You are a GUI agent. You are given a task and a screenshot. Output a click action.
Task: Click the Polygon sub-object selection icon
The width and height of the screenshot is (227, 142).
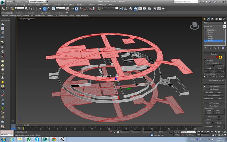click(217, 57)
